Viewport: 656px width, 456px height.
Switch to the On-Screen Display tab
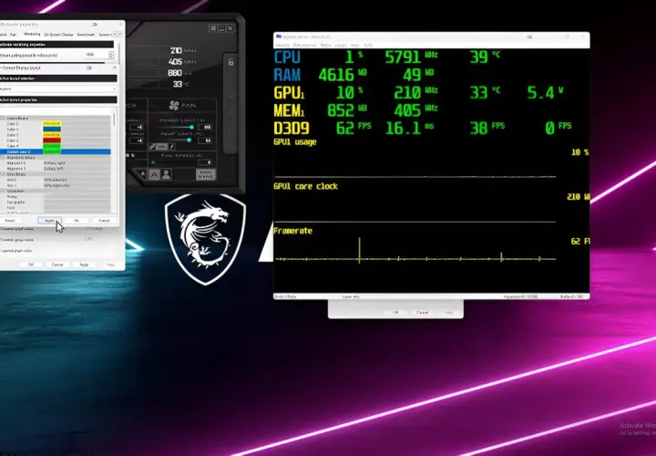point(58,35)
